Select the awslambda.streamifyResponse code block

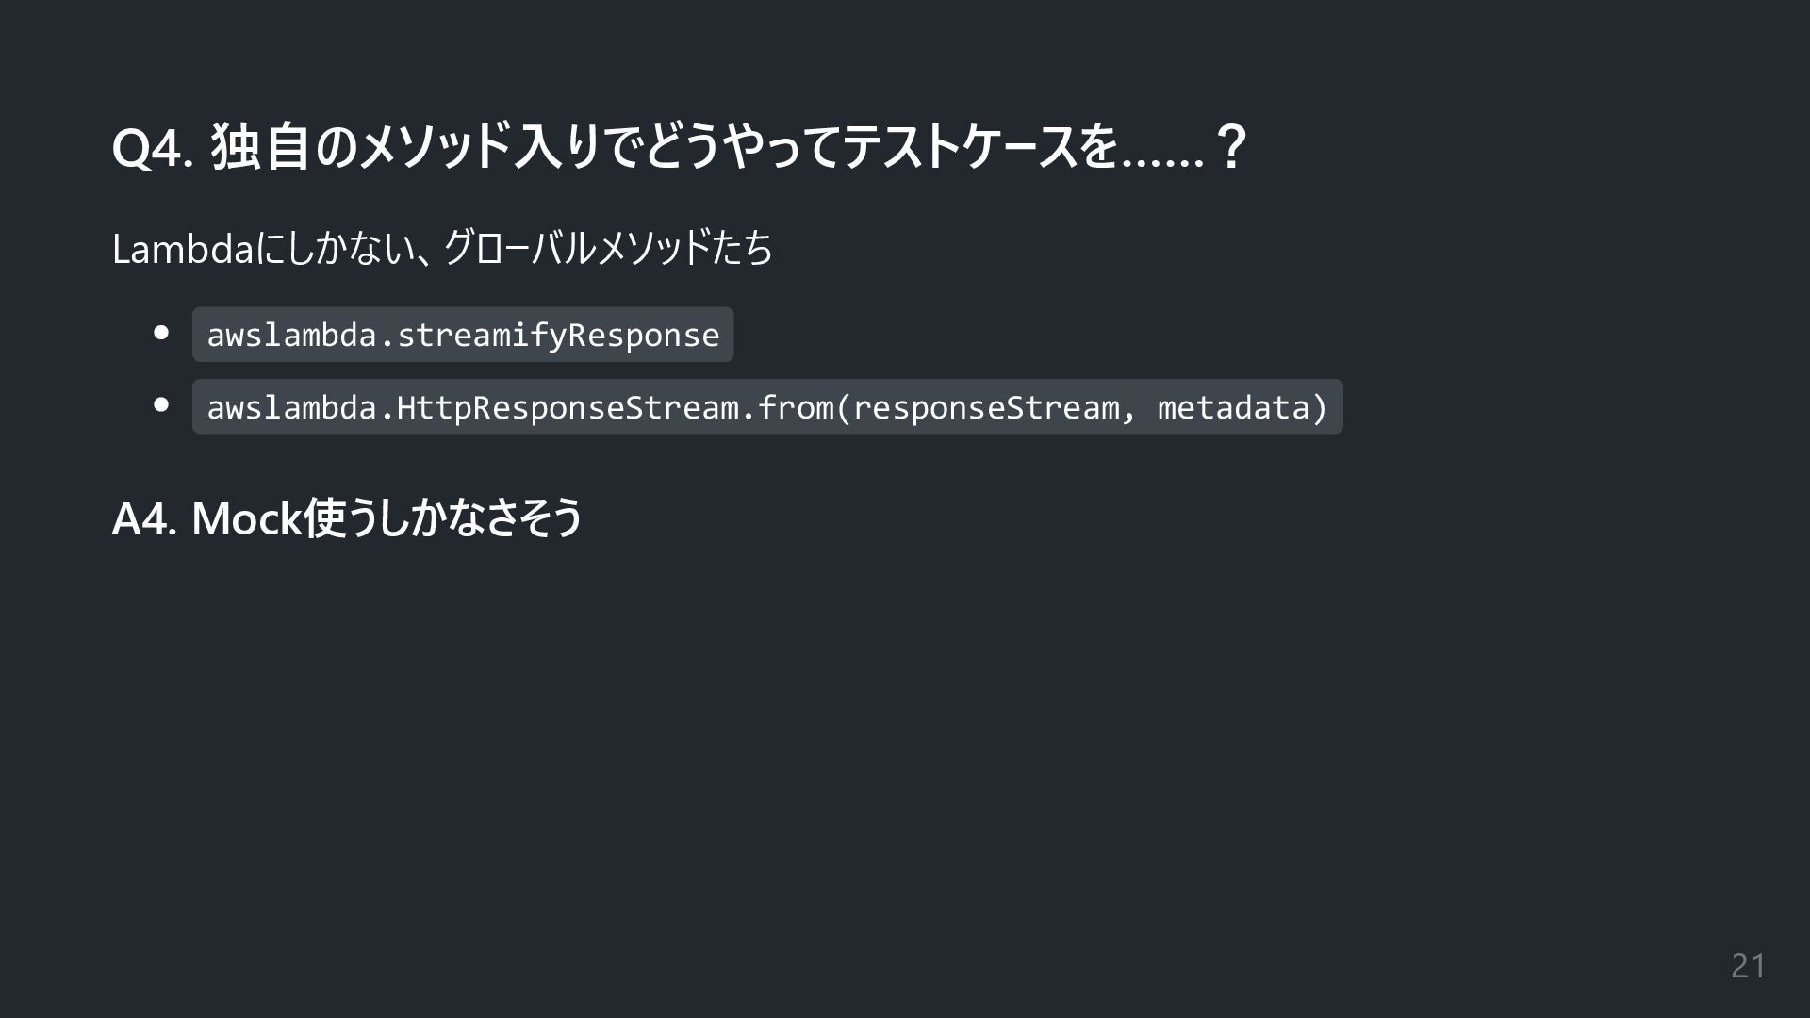tap(463, 335)
